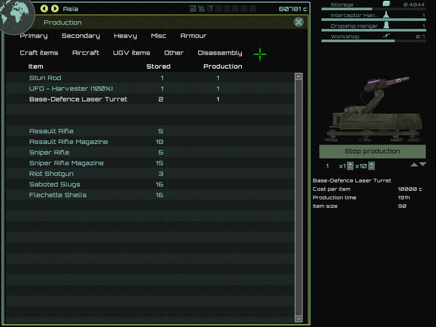Screen dimensions: 436x327
Task: Close the Production window
Action: click(298, 22)
